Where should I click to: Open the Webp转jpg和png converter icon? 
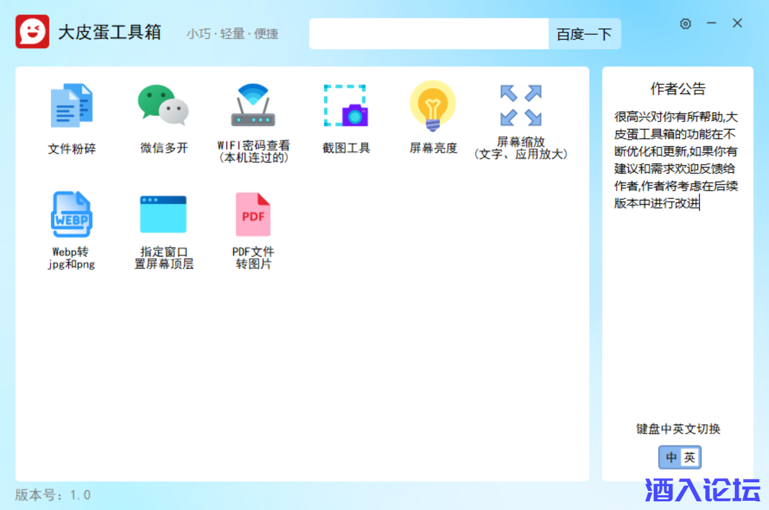[x=71, y=214]
